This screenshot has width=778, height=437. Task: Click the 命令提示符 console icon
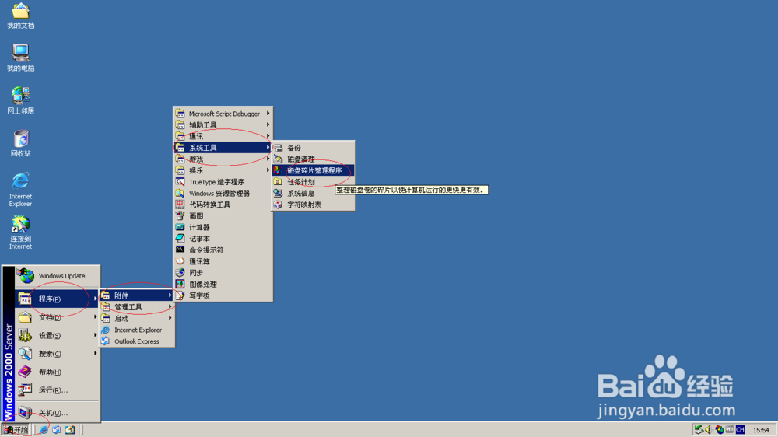tap(180, 250)
